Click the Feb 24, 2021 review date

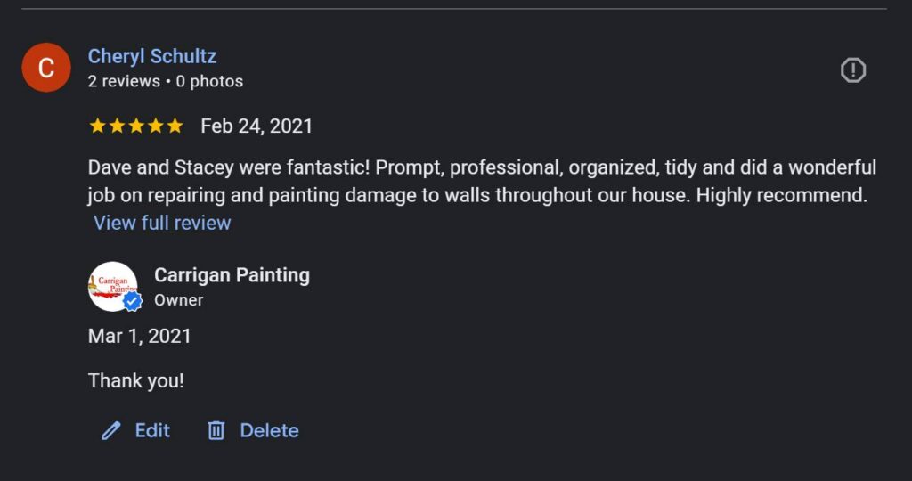pos(256,126)
